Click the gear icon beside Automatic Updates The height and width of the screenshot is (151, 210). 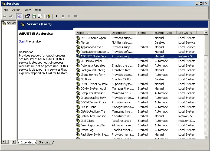(78, 65)
